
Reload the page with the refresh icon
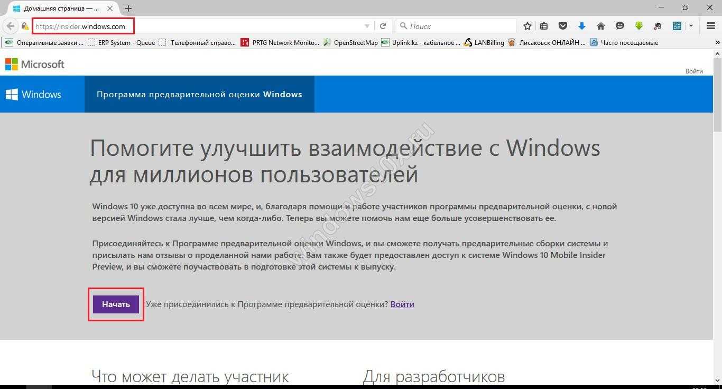tap(383, 26)
